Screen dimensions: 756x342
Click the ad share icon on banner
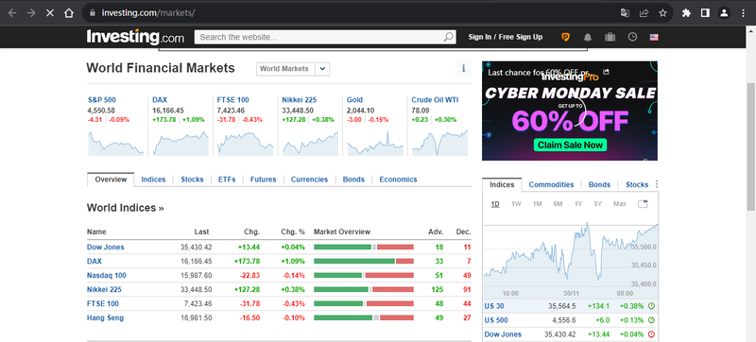606,72
